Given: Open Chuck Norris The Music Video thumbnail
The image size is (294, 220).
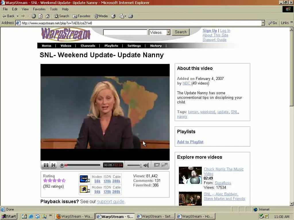Looking at the screenshot, I should click(190, 175).
